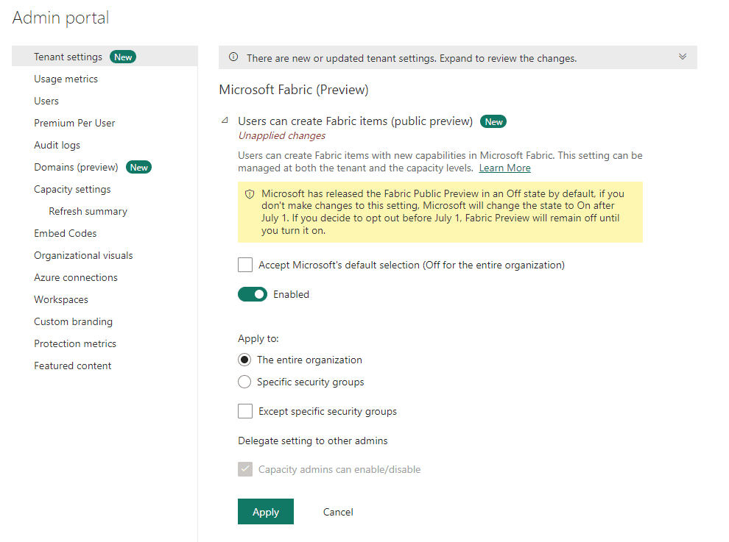Click the Capacity admins can enable/disable checkbox
729x542 pixels.
(x=245, y=469)
